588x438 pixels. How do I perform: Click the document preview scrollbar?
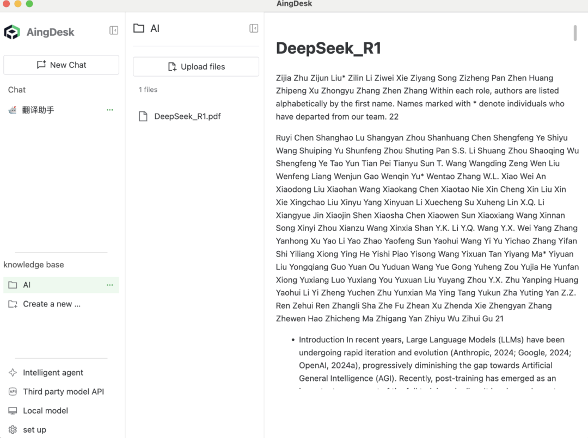(575, 33)
